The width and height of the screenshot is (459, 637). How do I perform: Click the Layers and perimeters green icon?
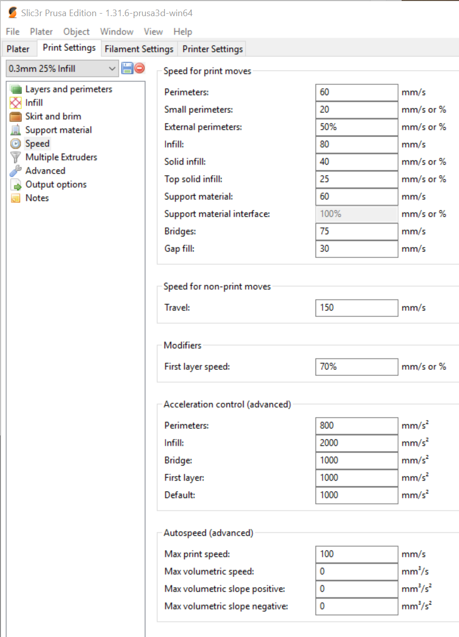(16, 89)
